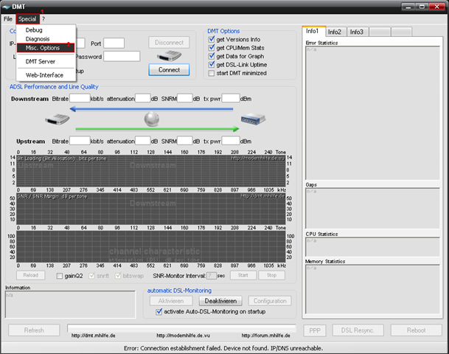The image size is (449, 354).
Task: Click the DMT title bar app icon
Action: (6, 7)
